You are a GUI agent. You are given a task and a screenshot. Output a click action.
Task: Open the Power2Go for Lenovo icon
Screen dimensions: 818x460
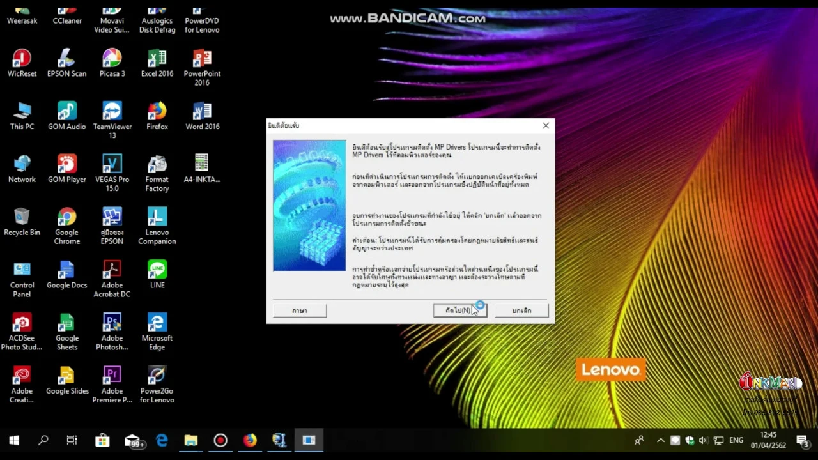(x=157, y=385)
